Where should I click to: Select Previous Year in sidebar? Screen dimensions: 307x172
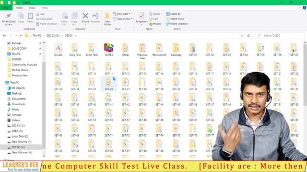pos(20,75)
